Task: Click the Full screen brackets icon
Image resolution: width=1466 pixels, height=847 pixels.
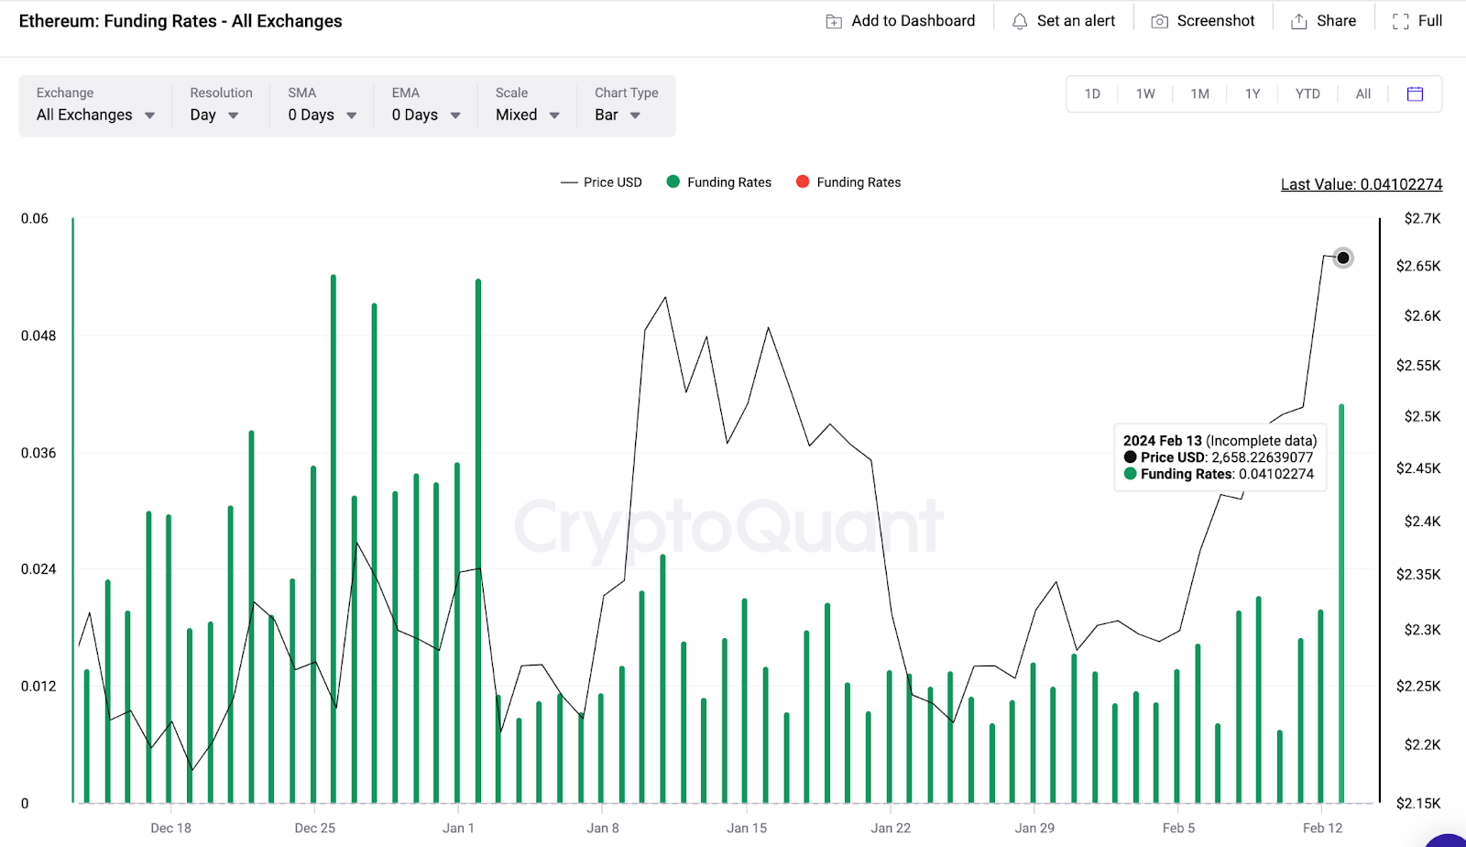Action: 1400,21
